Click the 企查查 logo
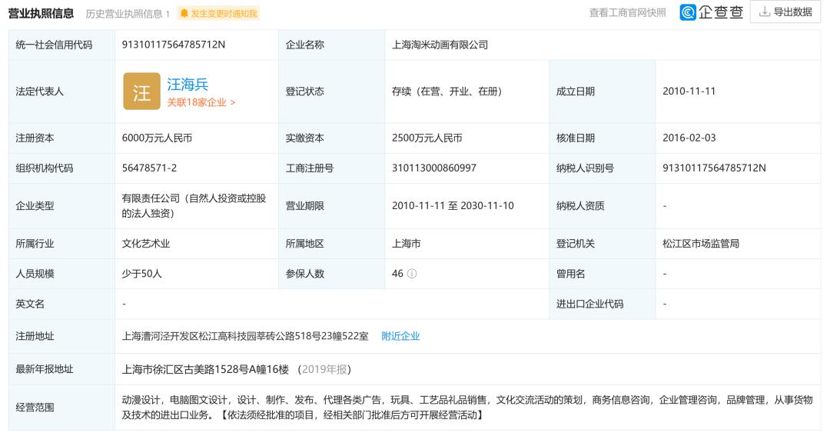The height and width of the screenshot is (436, 830). point(712,12)
